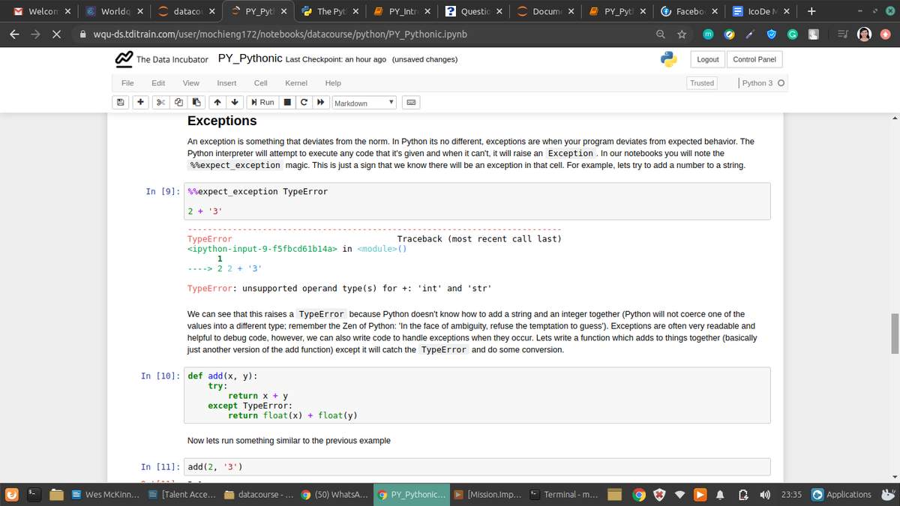This screenshot has width=900, height=506.
Task: Click the clock showing 23:35
Action: click(791, 495)
